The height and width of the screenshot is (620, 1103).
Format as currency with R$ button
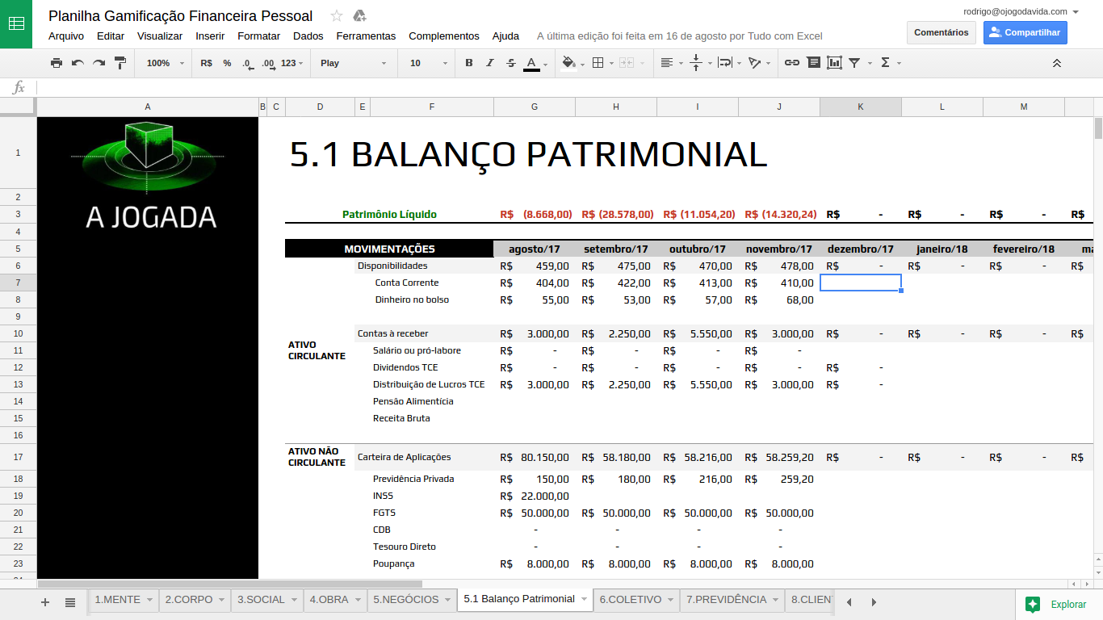206,63
